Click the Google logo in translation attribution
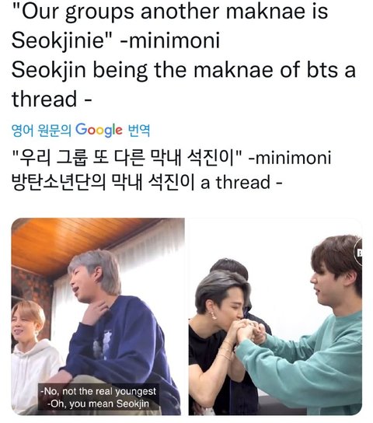The height and width of the screenshot is (423, 373). 99,131
